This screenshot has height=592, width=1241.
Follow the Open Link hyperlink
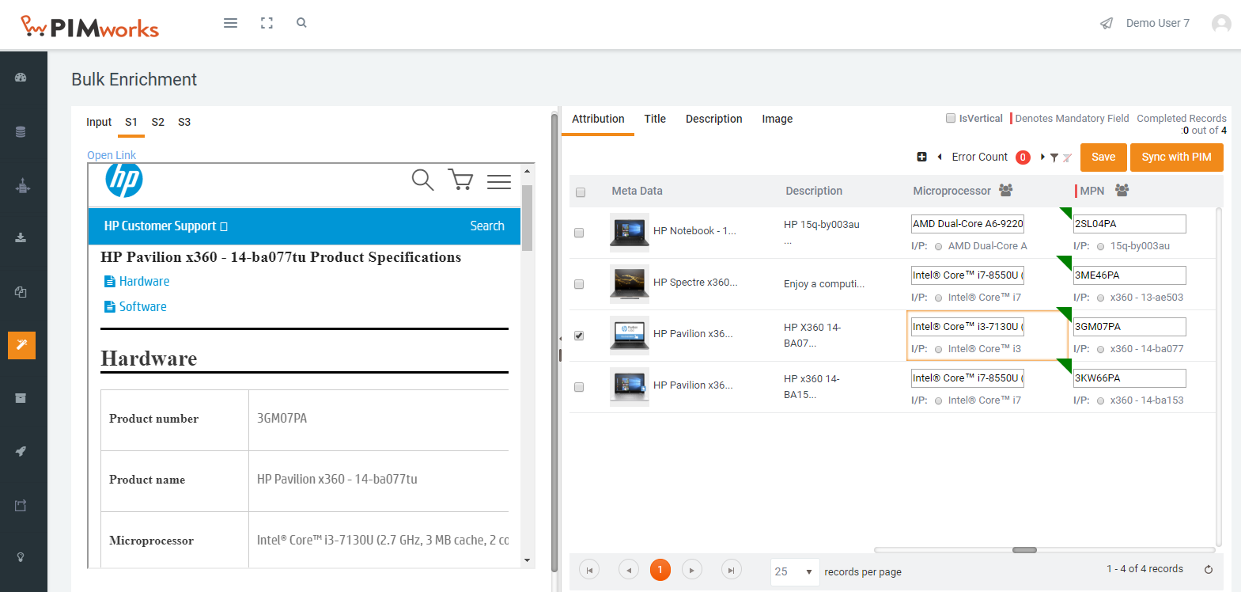[112, 155]
